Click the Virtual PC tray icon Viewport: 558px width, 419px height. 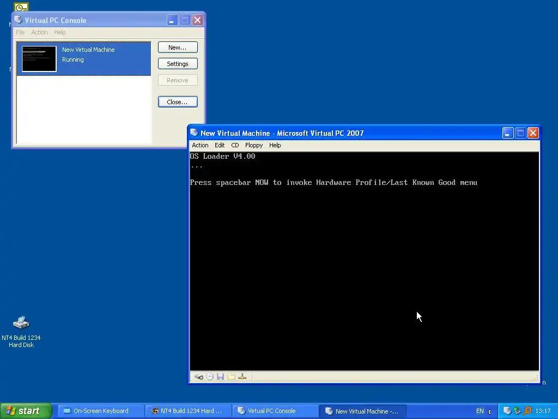point(507,410)
